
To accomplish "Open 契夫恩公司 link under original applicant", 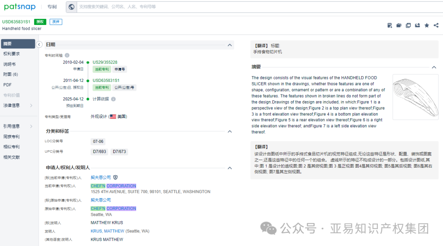I will (100, 200).
